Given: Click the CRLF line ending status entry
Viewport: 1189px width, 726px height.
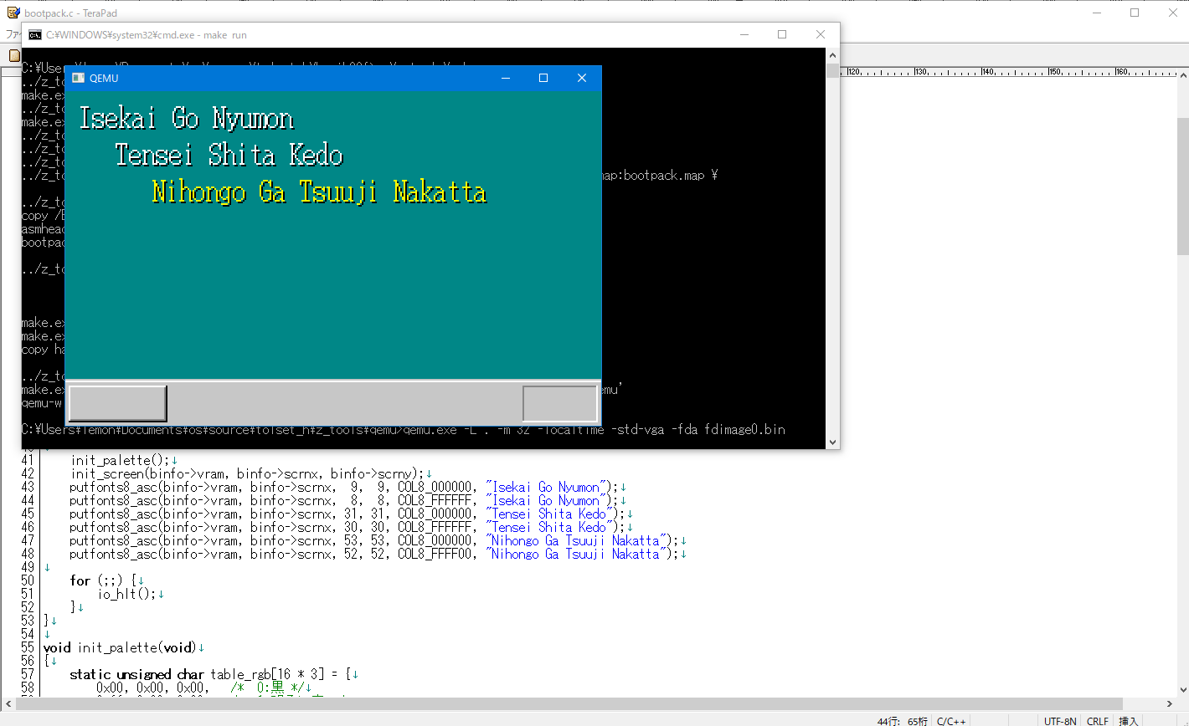Looking at the screenshot, I should coord(1097,720).
